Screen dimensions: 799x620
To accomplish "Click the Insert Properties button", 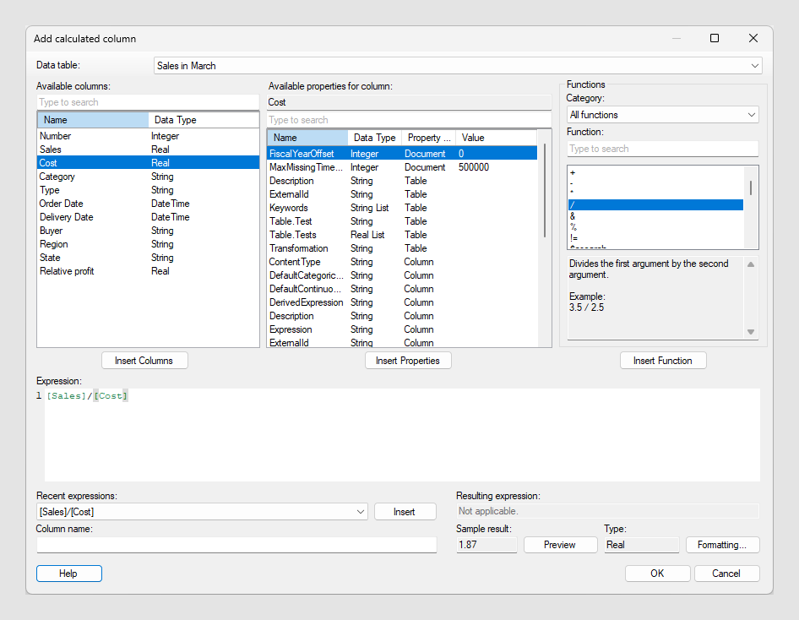I will [x=408, y=361].
